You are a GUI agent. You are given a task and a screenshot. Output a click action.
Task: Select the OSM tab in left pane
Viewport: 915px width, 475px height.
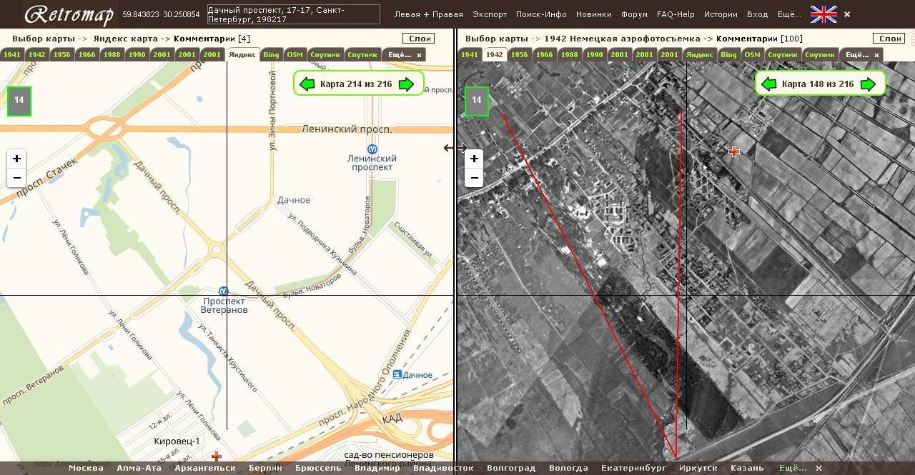[x=295, y=54]
